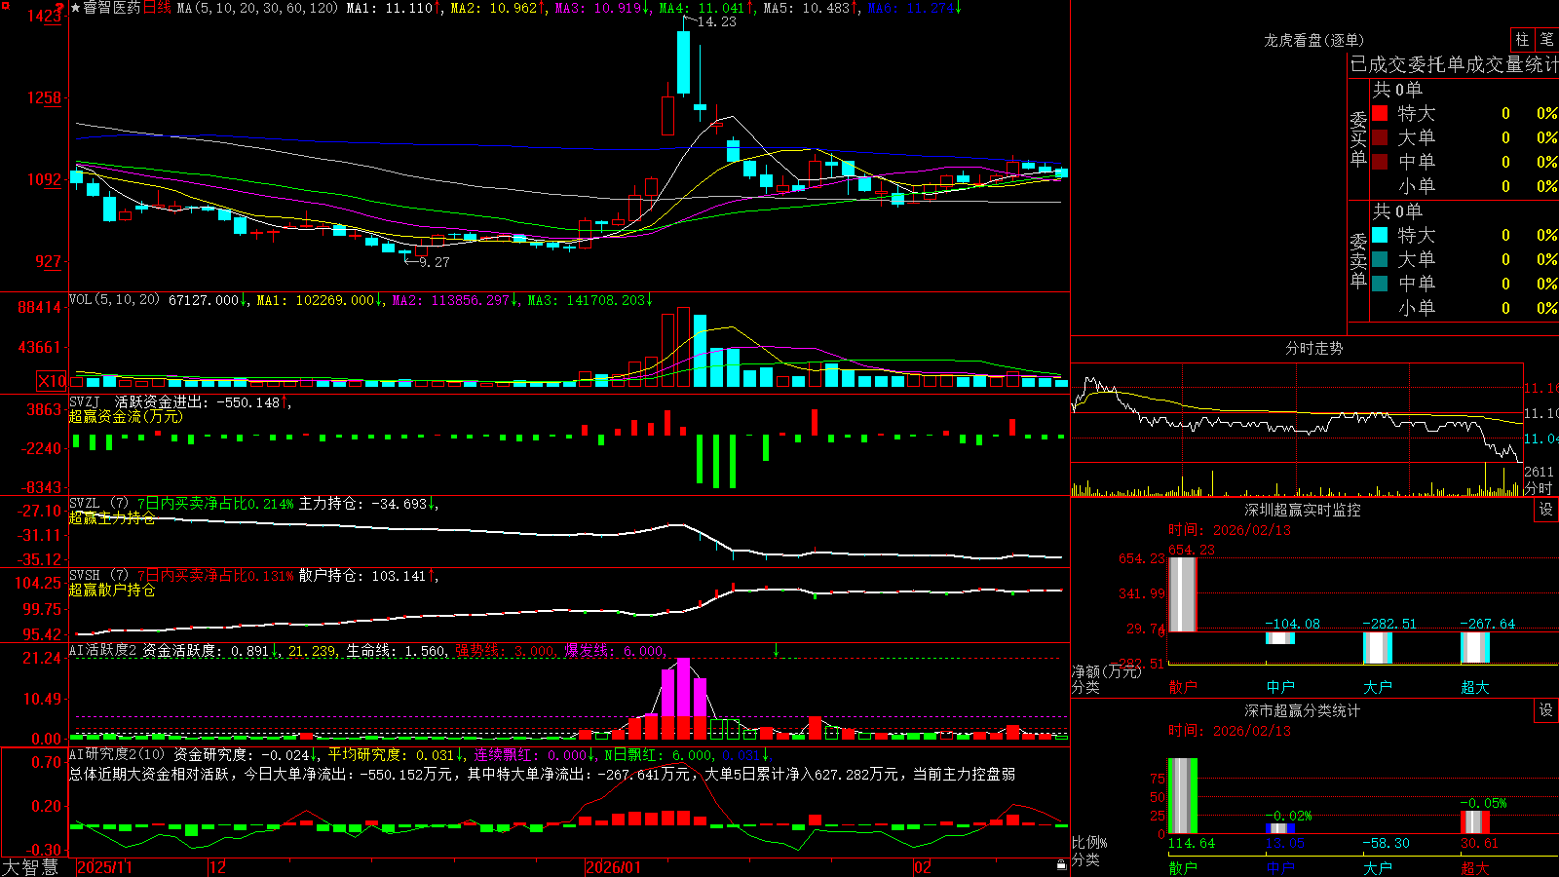Click red 特大 swatch in 委买单
1559x877 pixels.
(1380, 113)
